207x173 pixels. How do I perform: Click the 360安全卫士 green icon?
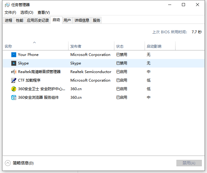14,89
